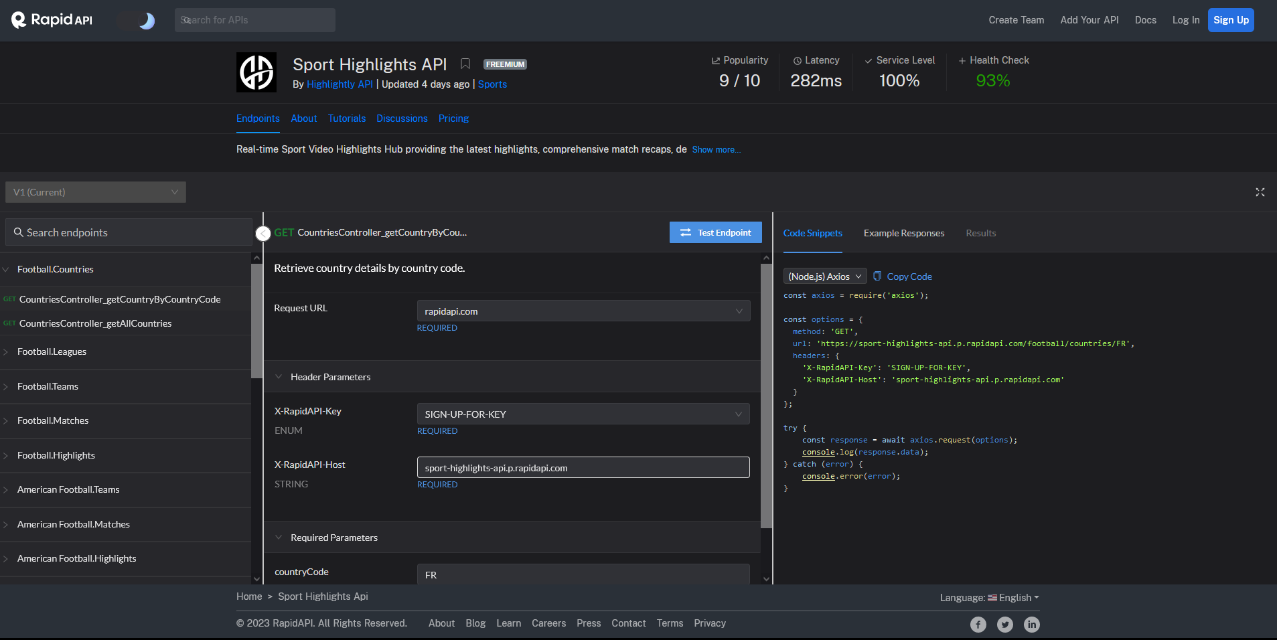Switch to the About tab
The image size is (1277, 640).
tap(304, 118)
